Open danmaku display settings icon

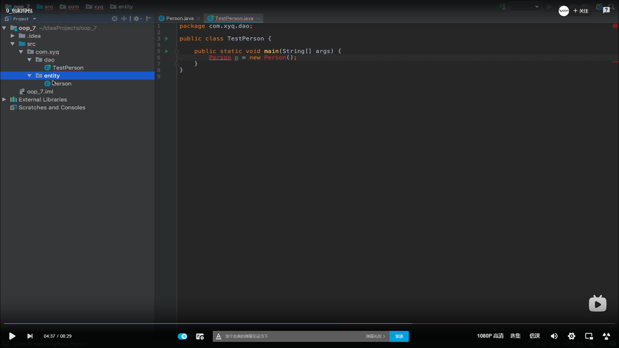coord(200,336)
